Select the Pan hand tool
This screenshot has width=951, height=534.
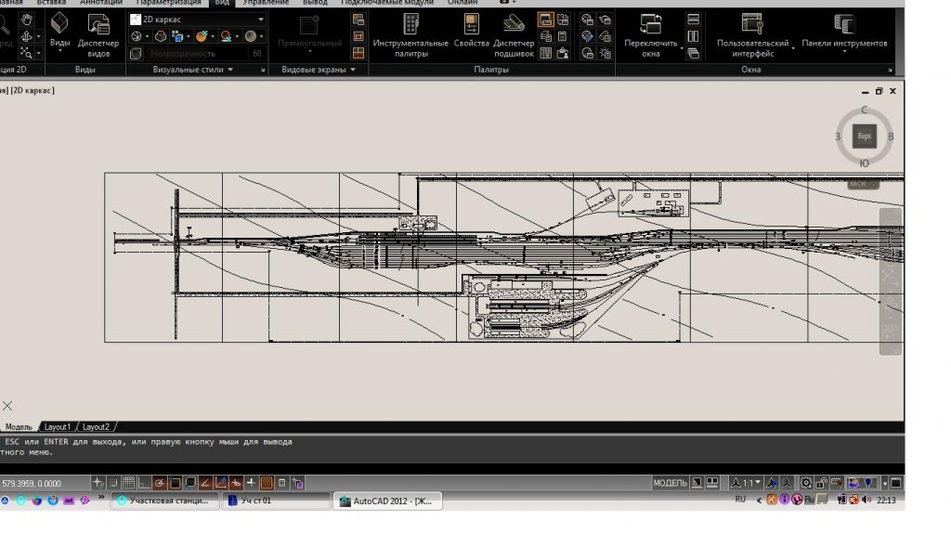[26, 20]
